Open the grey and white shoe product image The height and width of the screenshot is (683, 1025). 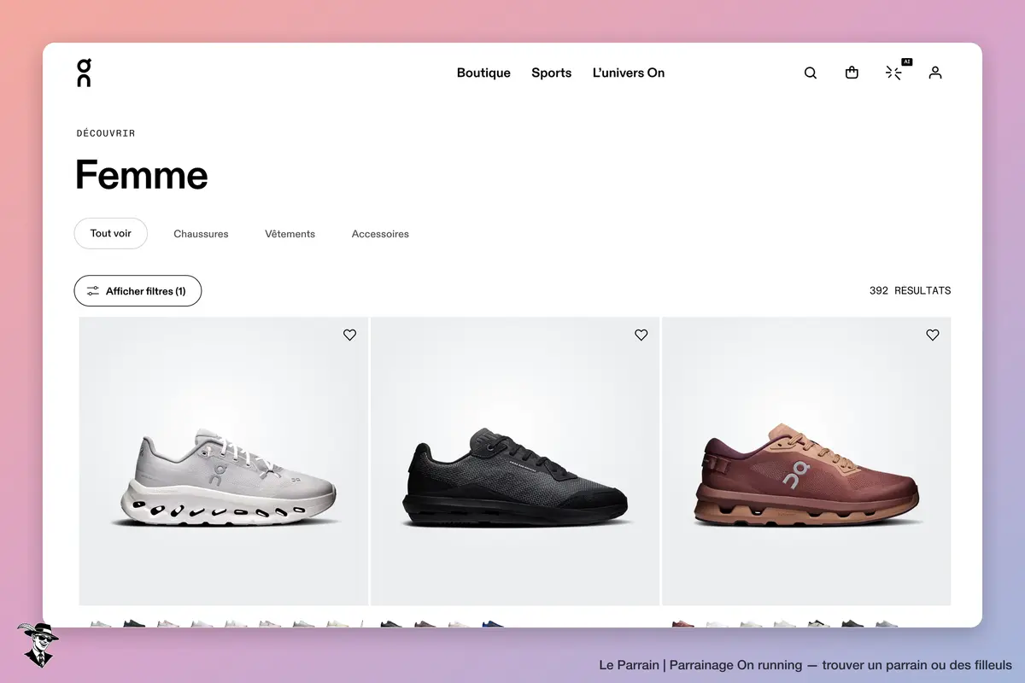pyautogui.click(x=224, y=461)
